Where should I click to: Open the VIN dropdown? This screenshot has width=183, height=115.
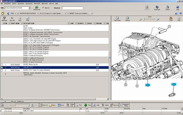tap(29, 8)
